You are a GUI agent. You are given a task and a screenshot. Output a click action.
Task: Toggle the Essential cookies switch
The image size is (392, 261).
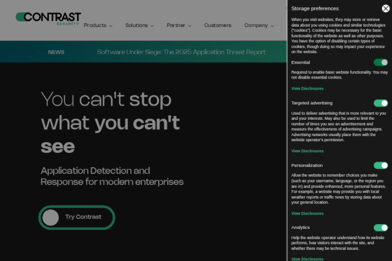(x=380, y=62)
